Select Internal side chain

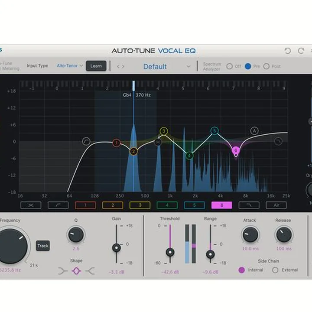pyautogui.click(x=241, y=270)
